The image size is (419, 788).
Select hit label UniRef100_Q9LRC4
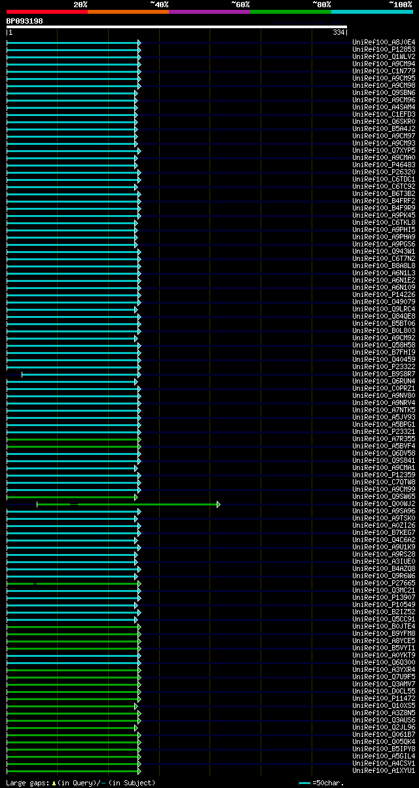(384, 309)
